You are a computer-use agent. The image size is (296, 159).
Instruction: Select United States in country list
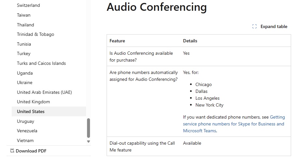click(49, 111)
